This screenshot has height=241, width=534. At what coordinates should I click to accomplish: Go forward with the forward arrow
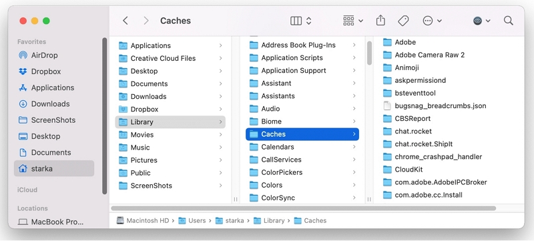(146, 21)
